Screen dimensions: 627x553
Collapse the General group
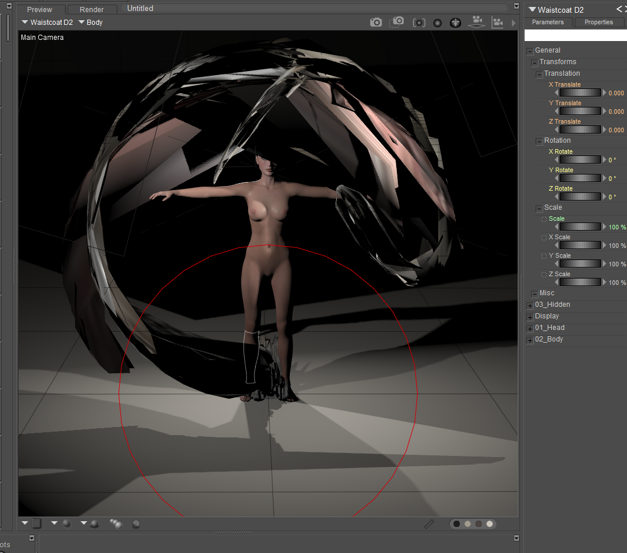pos(530,51)
